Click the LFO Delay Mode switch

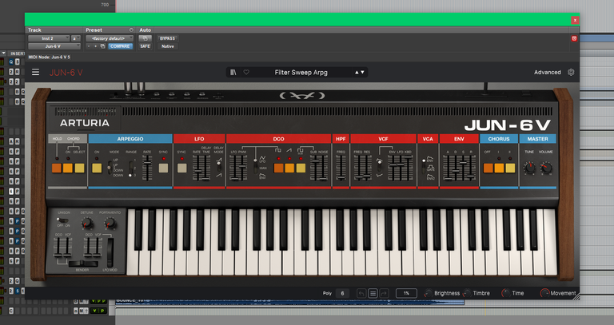(x=218, y=168)
